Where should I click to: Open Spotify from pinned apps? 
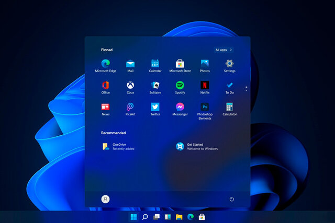[180, 88]
